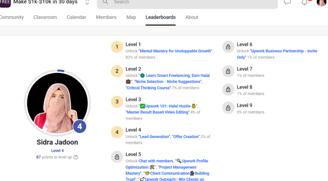Open the "Lead Generation" link
Image resolution: width=328 pixels, height=181 pixels.
coord(154,137)
